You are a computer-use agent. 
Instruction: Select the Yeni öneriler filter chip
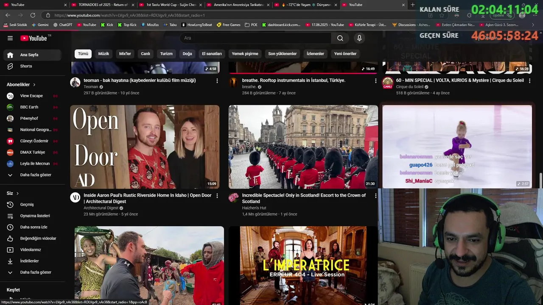[345, 54]
